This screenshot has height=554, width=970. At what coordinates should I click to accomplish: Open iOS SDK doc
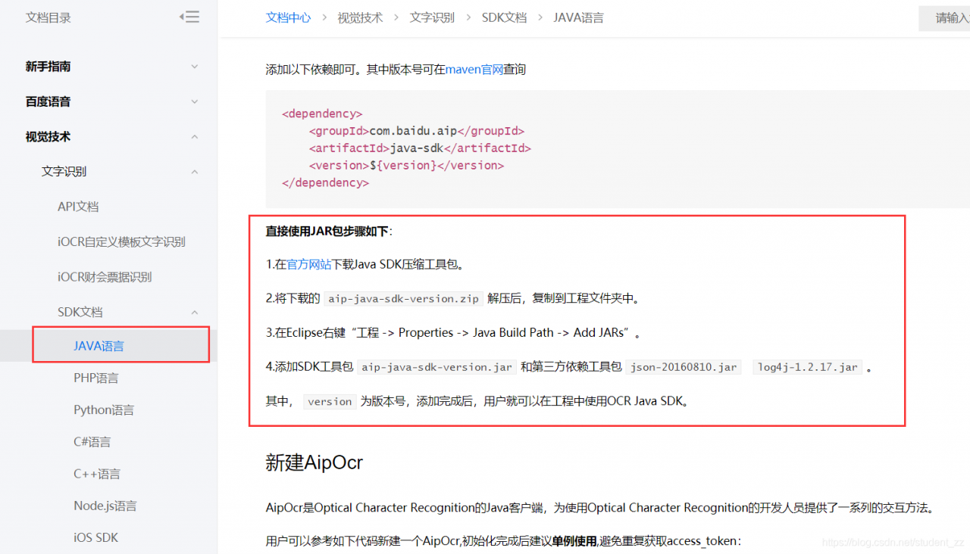pyautogui.click(x=96, y=537)
